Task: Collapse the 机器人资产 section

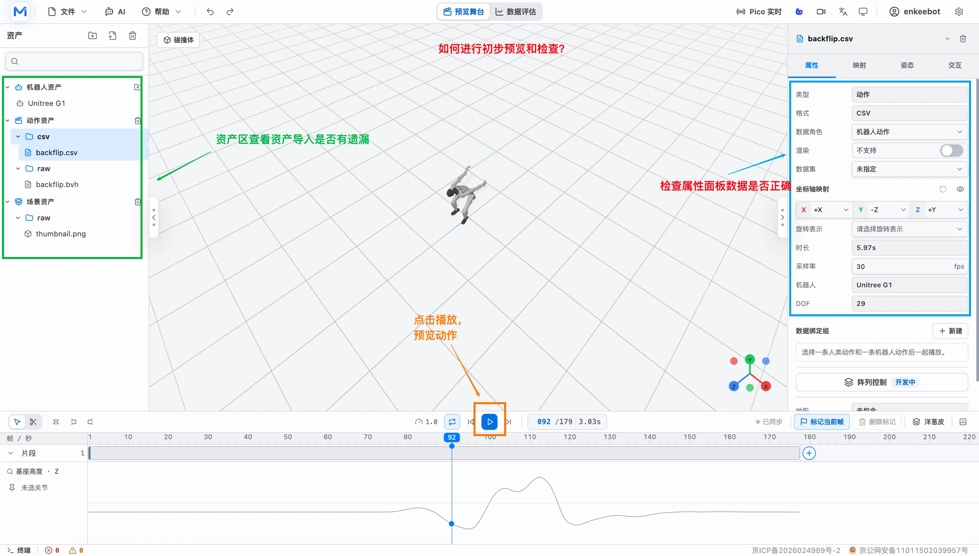Action: (x=7, y=87)
